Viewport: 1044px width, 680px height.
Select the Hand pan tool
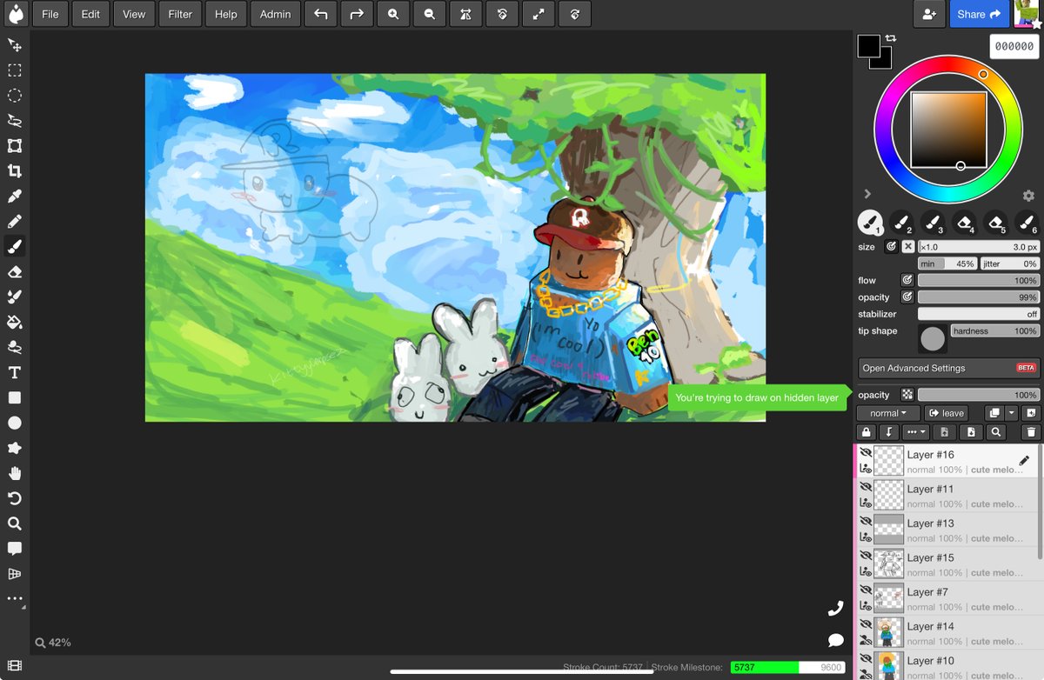click(x=14, y=473)
